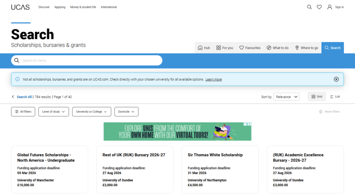Screen dimensions: 355x195
Task: Expand the University or College dropdown
Action: (x=92, y=112)
